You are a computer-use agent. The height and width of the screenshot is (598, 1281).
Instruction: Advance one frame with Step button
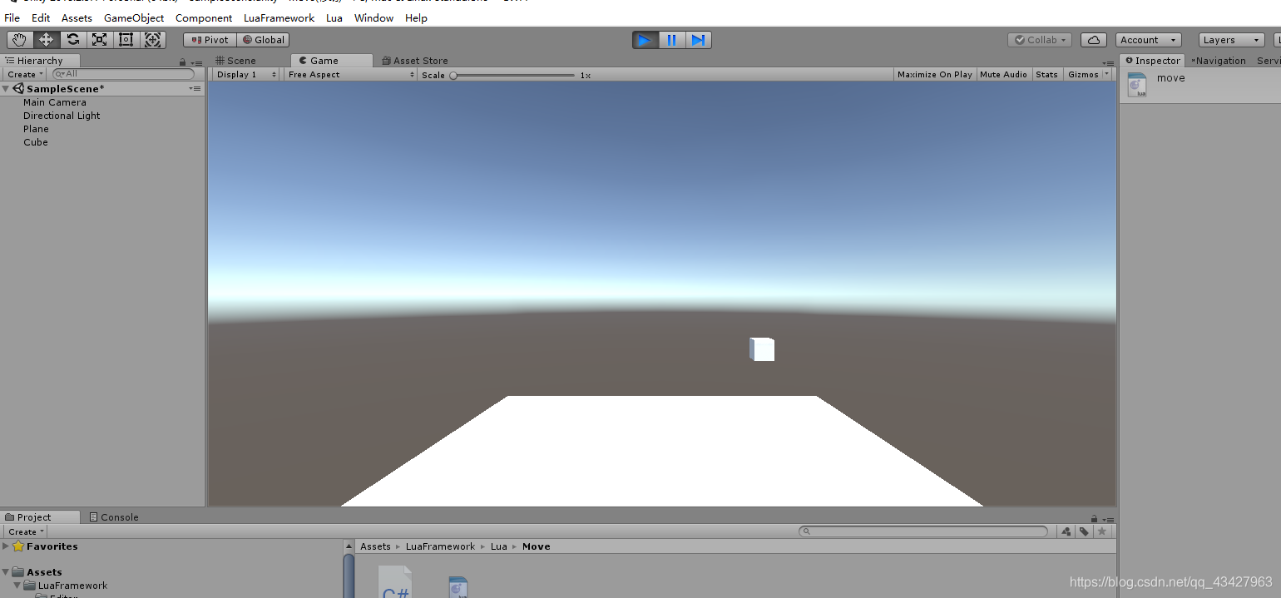click(699, 40)
